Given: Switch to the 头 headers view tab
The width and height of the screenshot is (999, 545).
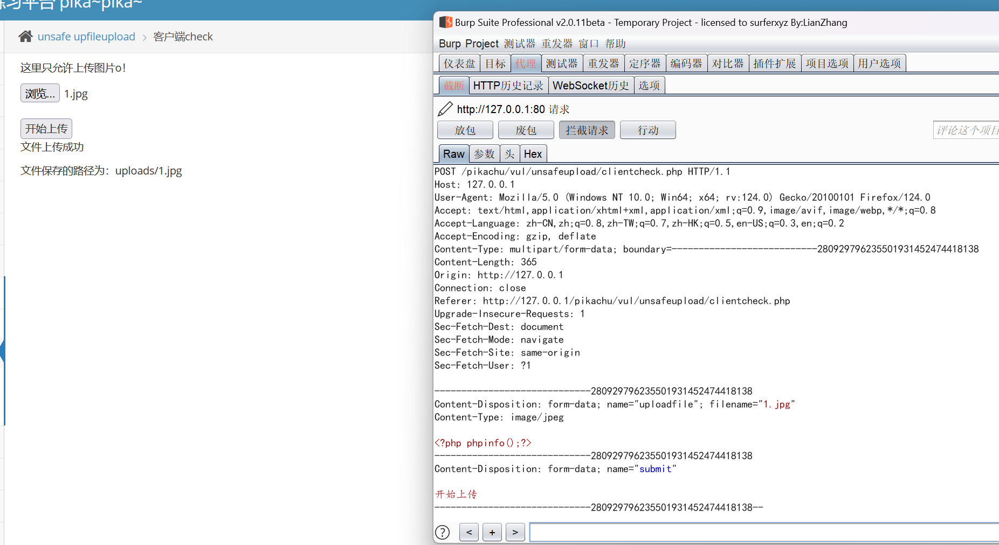Looking at the screenshot, I should click(509, 154).
